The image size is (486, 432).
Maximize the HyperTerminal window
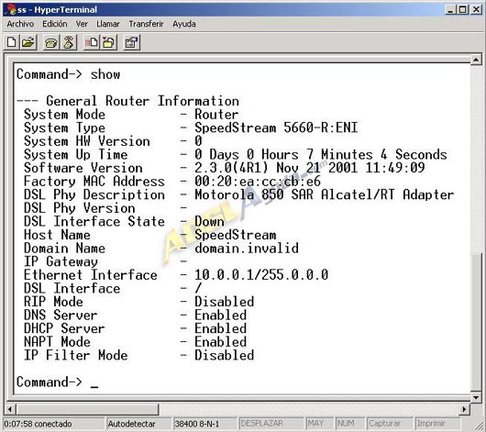[462, 9]
